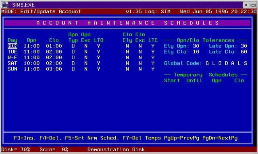258x154 pixels.
Task: Click the Clo column header
Action: pos(54,40)
